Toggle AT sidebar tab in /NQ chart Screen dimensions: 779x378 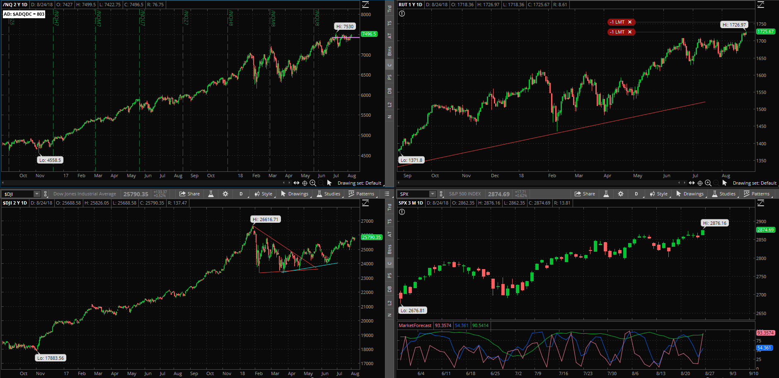[x=389, y=36]
